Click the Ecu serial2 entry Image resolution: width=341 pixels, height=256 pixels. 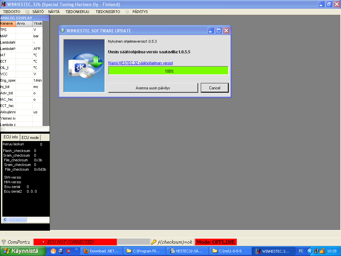click(20, 191)
